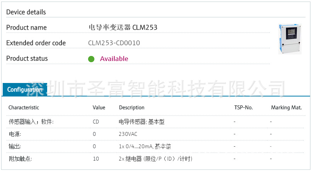Viewport: 312px width, 171px height.
Task: Click the 230VAC description cell
Action: coord(128,134)
